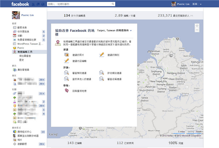Click 回報重複地標 duplicate pins icon
The image size is (219, 148).
pos(67,91)
